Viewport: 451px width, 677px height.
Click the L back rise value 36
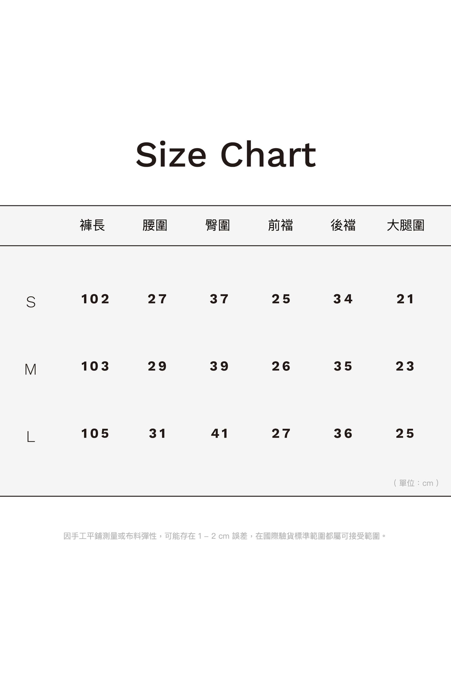point(343,433)
